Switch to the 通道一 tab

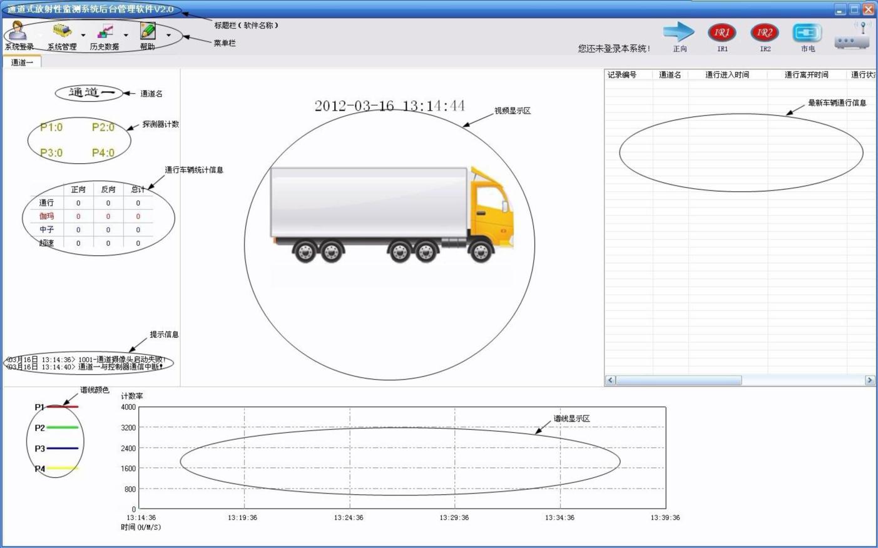pos(22,62)
